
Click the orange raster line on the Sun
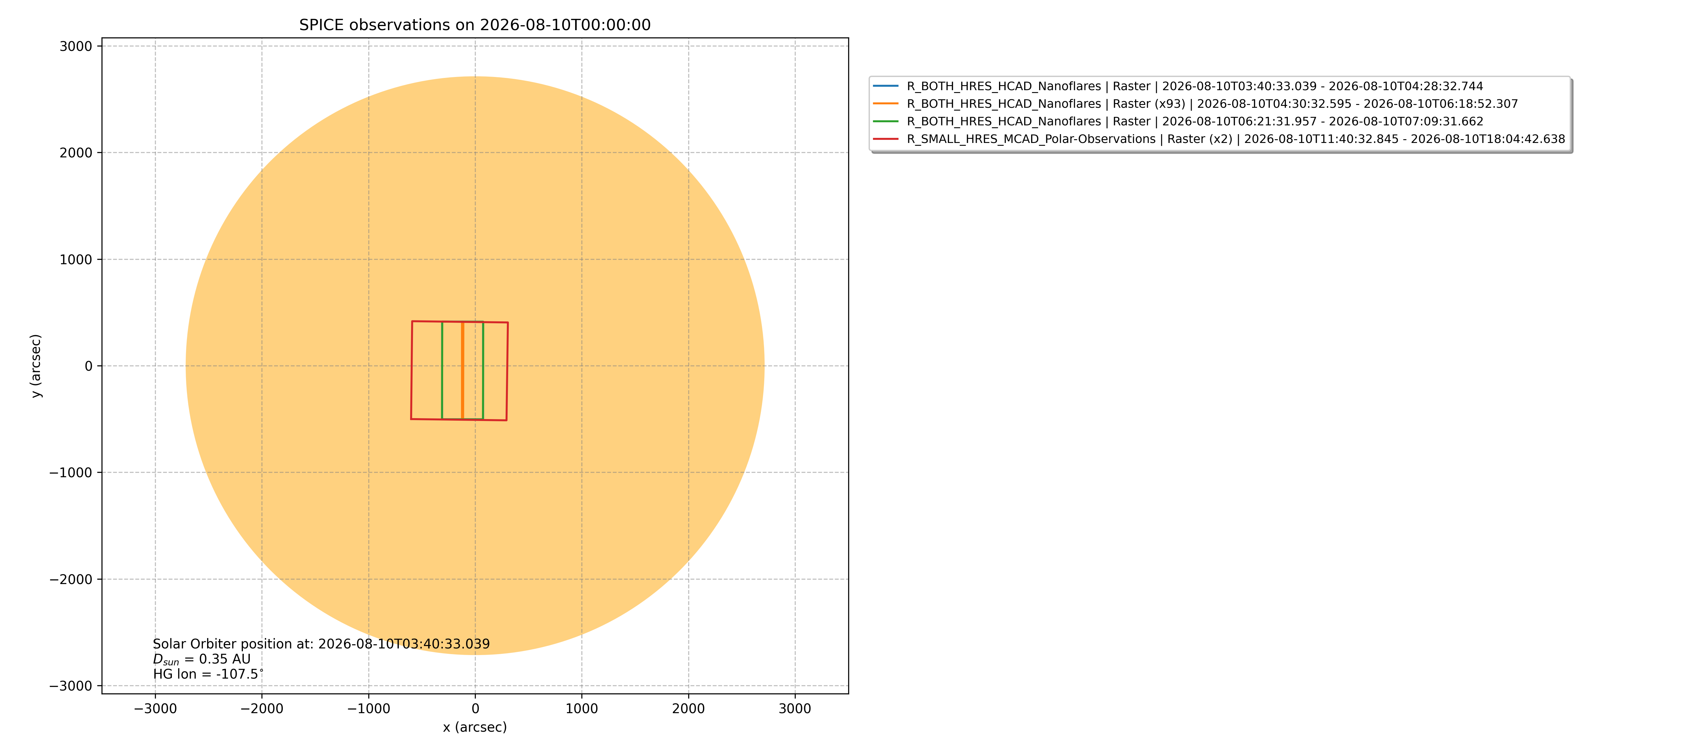pyautogui.click(x=463, y=370)
